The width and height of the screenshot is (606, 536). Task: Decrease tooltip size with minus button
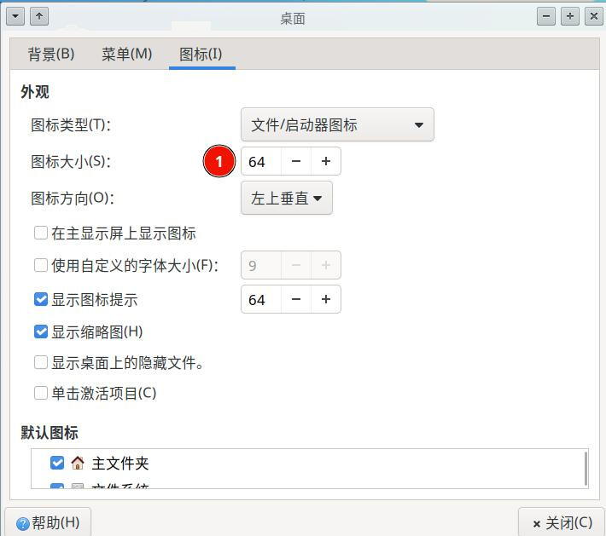click(296, 299)
